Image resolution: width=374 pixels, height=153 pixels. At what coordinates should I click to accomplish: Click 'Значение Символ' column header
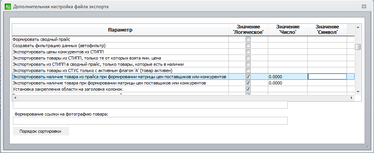coord(327,30)
